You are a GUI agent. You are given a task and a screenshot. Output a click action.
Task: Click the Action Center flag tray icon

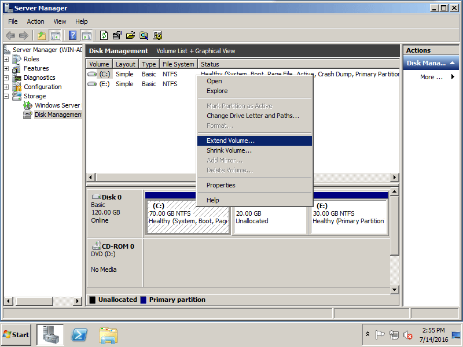[x=380, y=335]
